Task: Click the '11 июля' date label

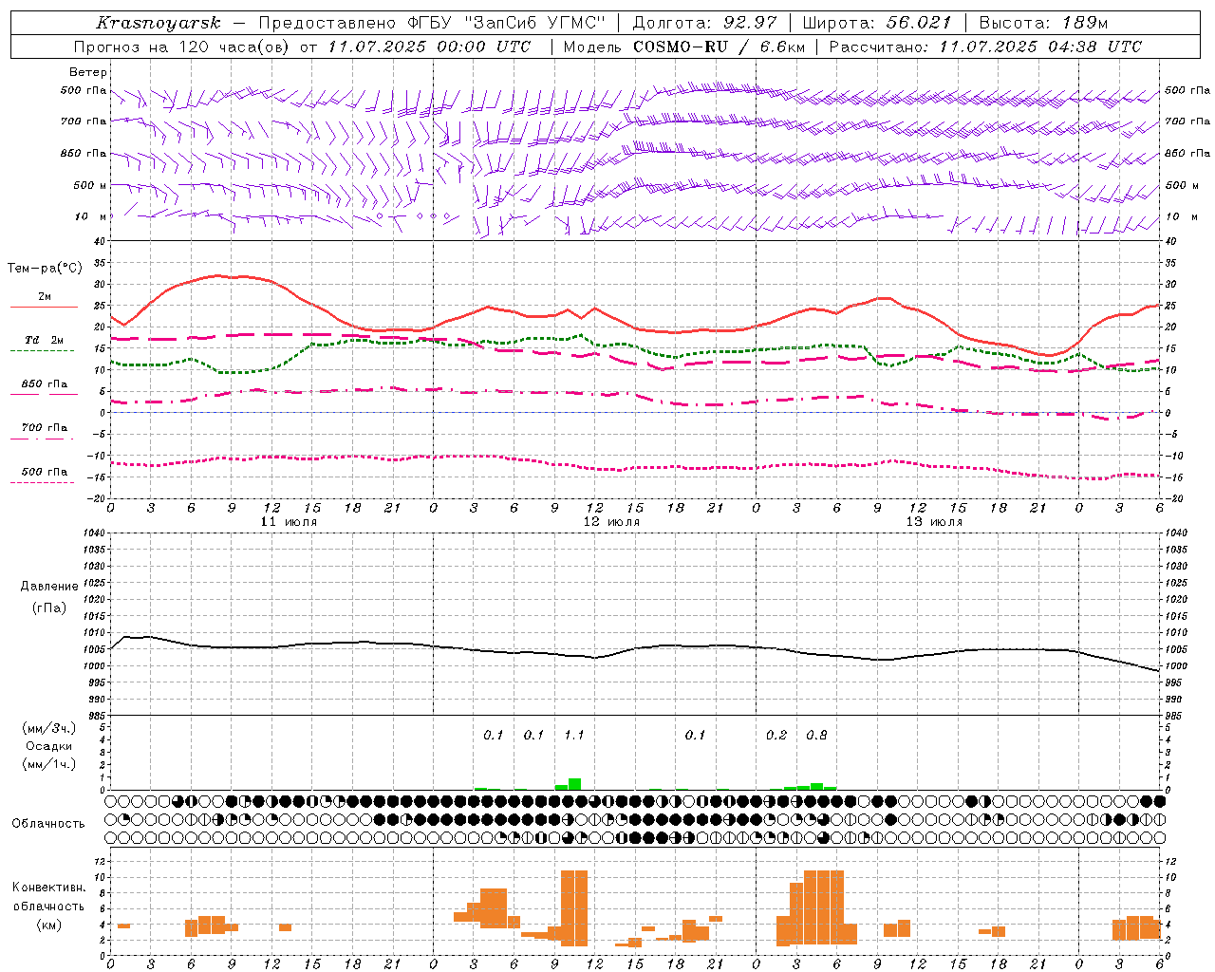Action: click(289, 522)
